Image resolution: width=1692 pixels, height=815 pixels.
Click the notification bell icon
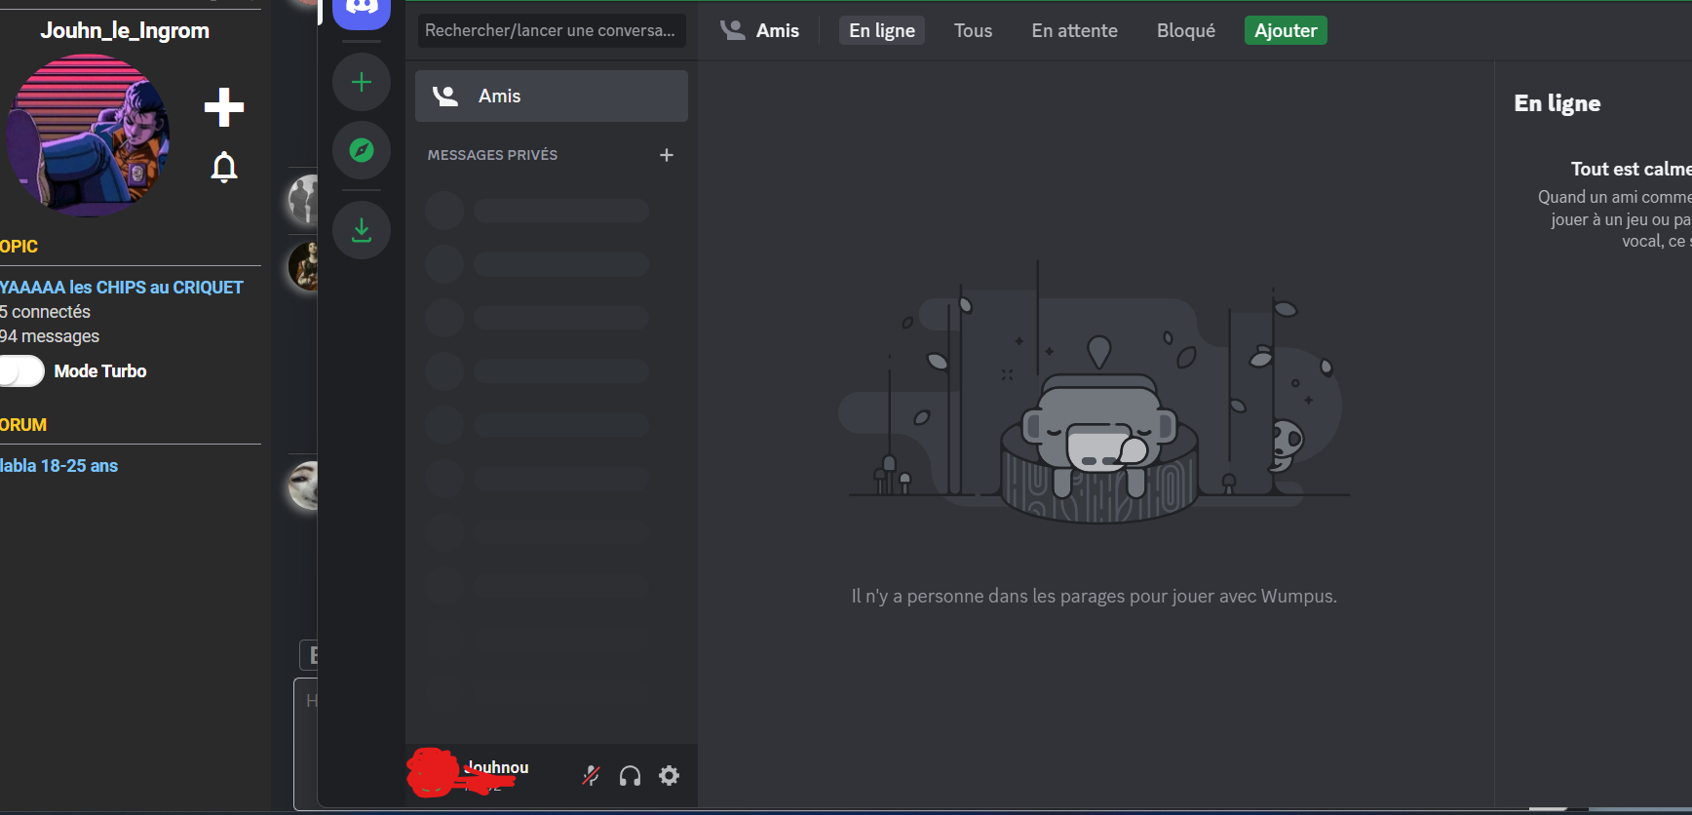tap(224, 168)
